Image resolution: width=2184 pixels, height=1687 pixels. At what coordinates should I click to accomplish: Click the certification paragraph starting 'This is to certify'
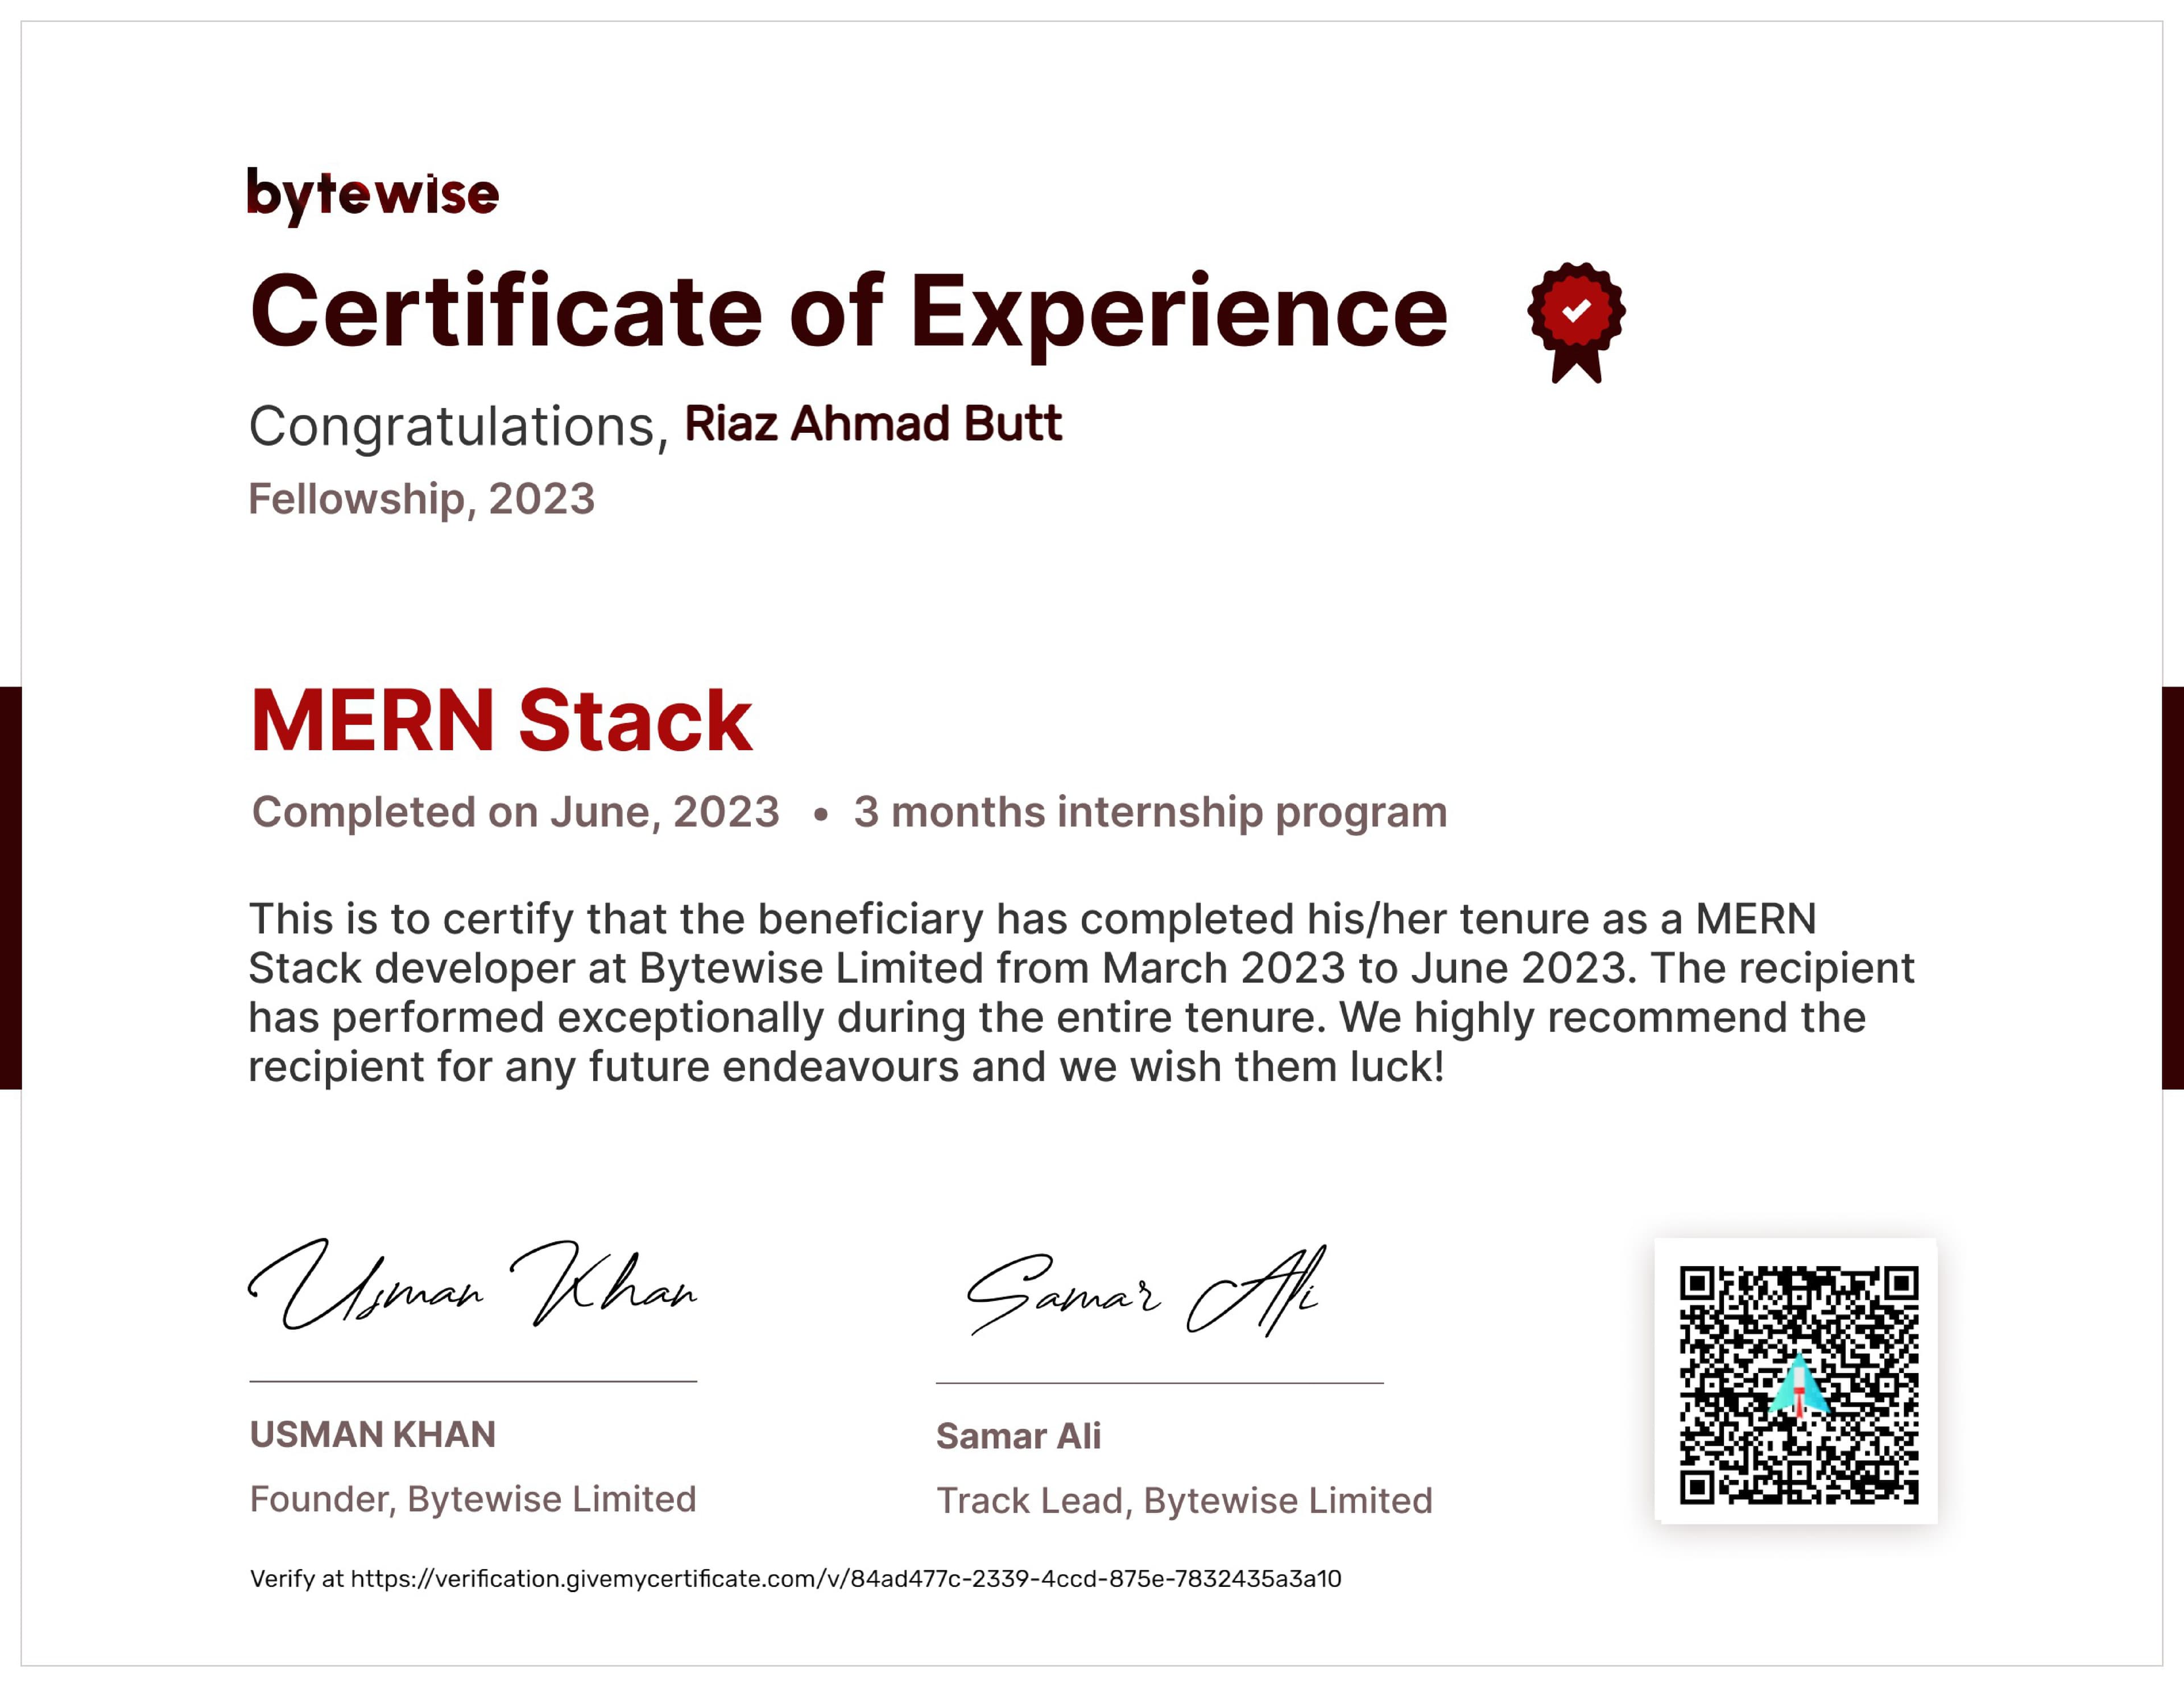click(1081, 992)
